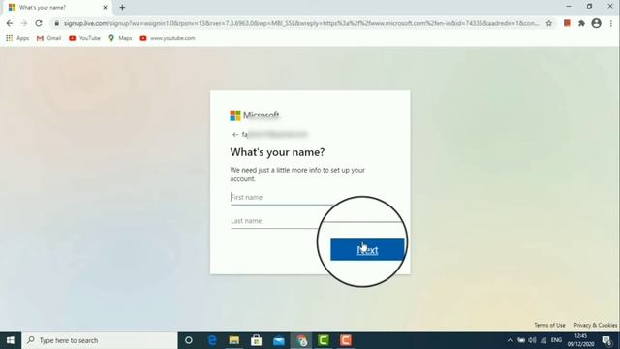Check battery icon in system tray
The height and width of the screenshot is (349, 620).
click(521, 340)
